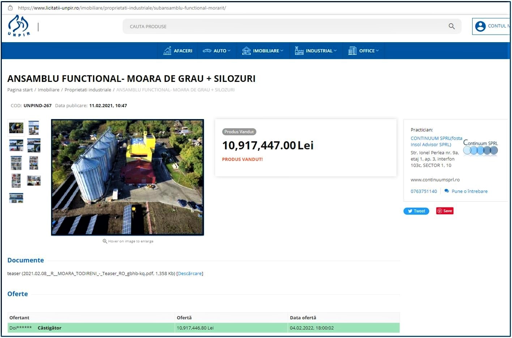Screen dimensions: 512x338
Task: Share listing with Tweet button
Action: click(416, 211)
